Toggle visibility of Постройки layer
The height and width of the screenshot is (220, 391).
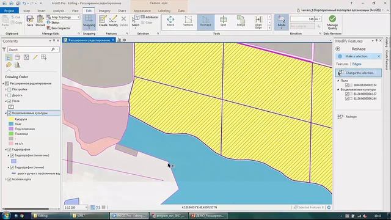[x=9, y=89]
